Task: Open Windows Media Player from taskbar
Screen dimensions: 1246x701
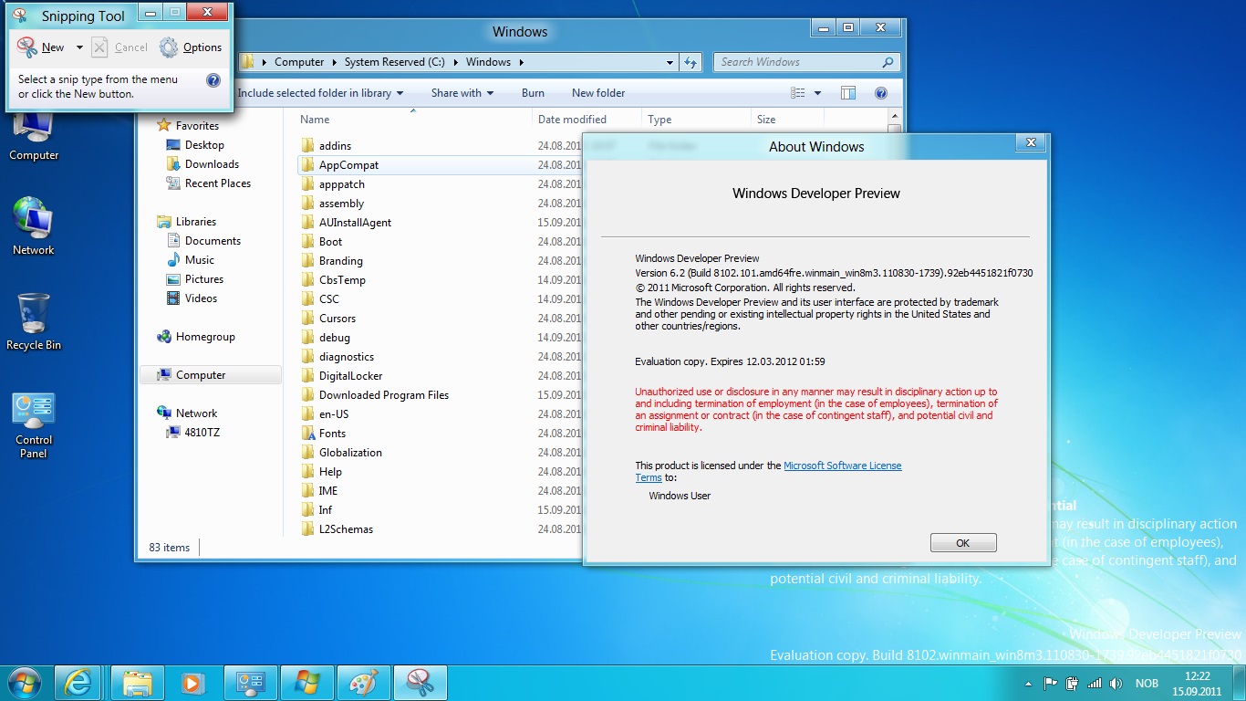Action: [192, 683]
